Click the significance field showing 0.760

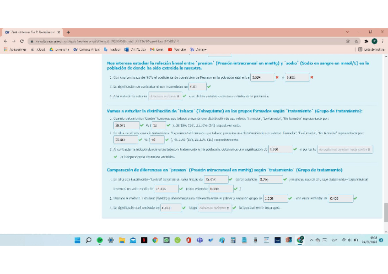click(x=280, y=149)
